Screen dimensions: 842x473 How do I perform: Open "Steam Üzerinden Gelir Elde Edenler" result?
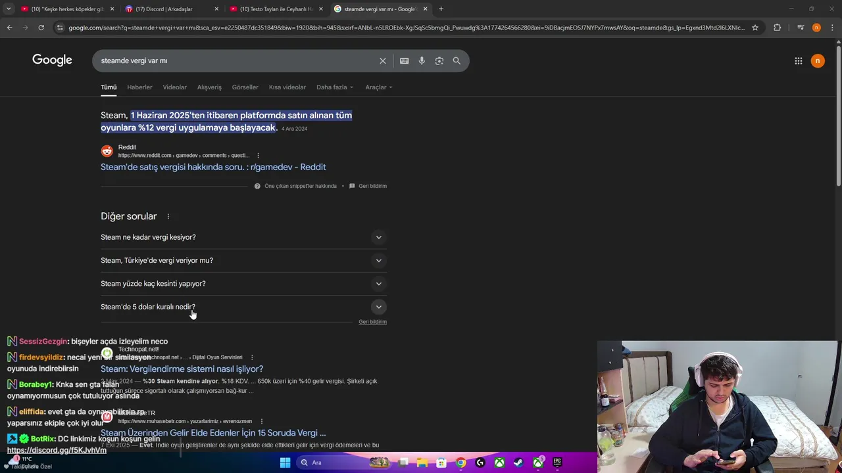(213, 433)
